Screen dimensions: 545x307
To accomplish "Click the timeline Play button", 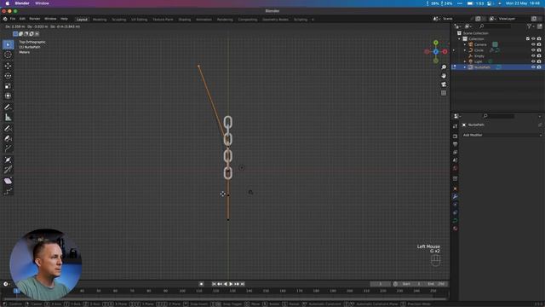I will 231,284.
